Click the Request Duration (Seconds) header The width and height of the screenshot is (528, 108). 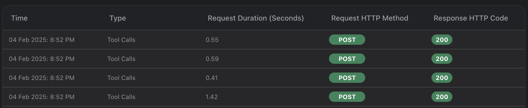pos(256,18)
